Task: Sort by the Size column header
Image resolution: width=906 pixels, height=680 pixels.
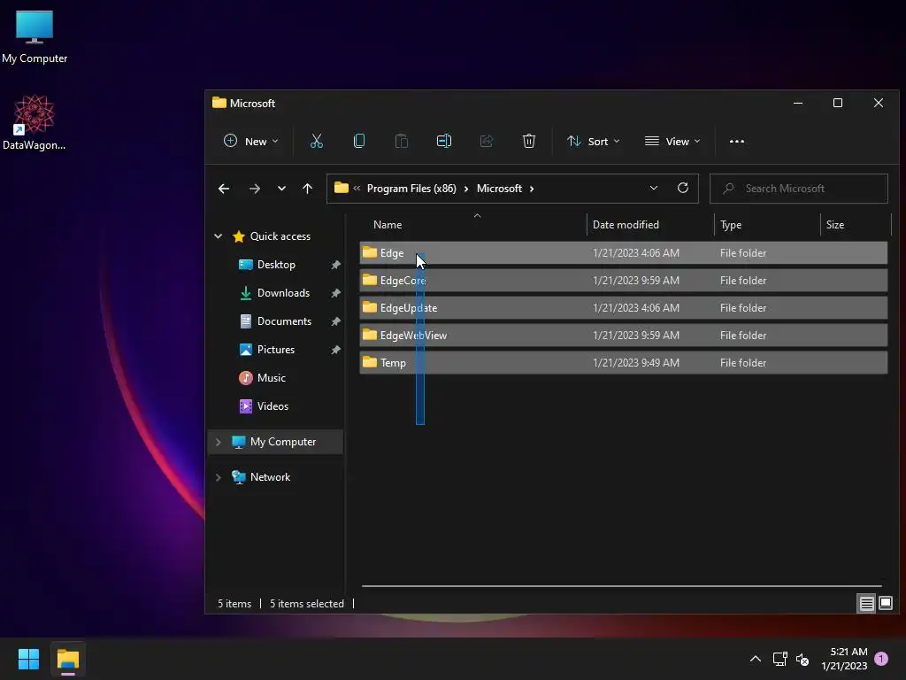Action: [x=856, y=225]
